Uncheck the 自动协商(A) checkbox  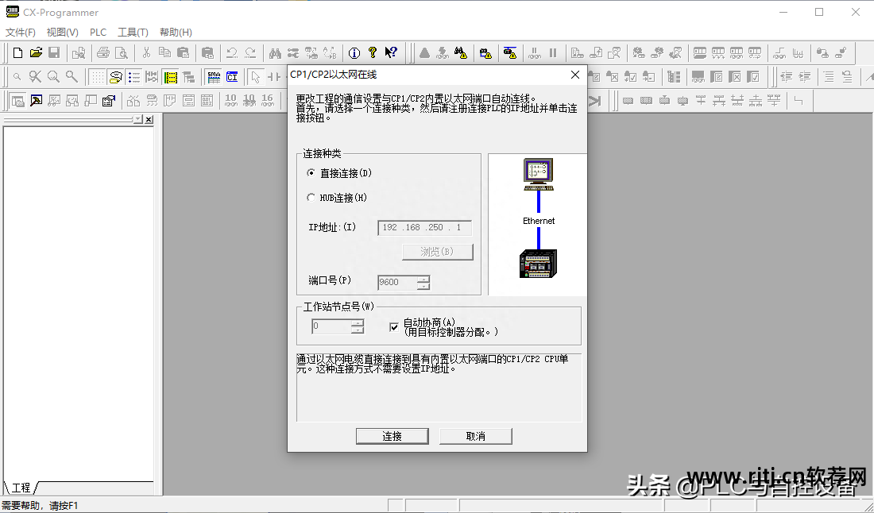pos(394,326)
